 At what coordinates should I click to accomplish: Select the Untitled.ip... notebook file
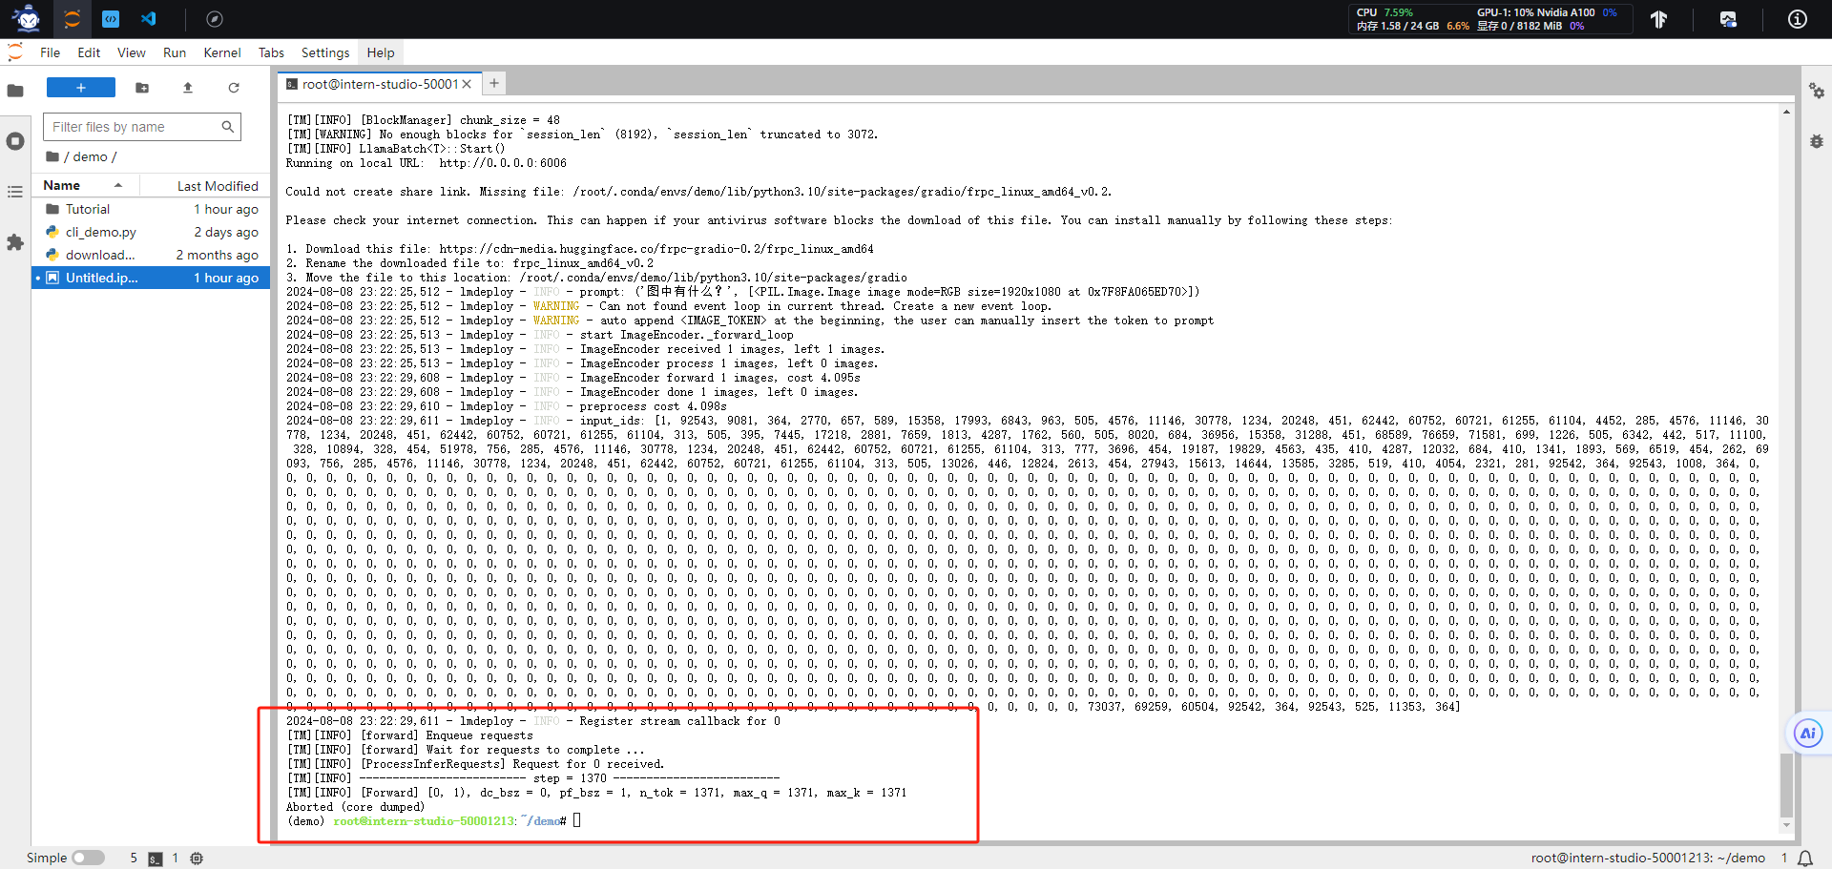coord(151,278)
